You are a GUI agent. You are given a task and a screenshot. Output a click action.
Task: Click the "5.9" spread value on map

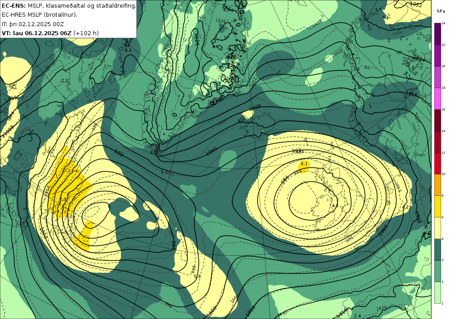point(198,277)
